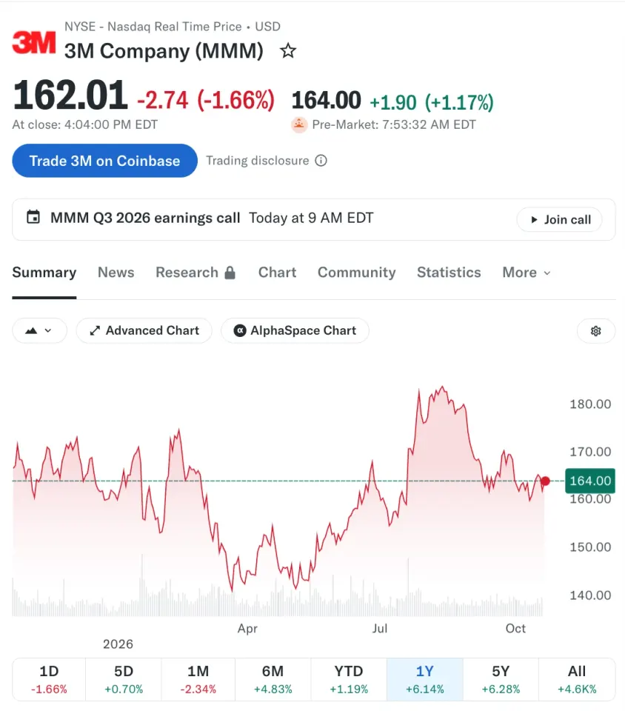Select the YTD time range
The image size is (625, 711).
[x=349, y=679]
